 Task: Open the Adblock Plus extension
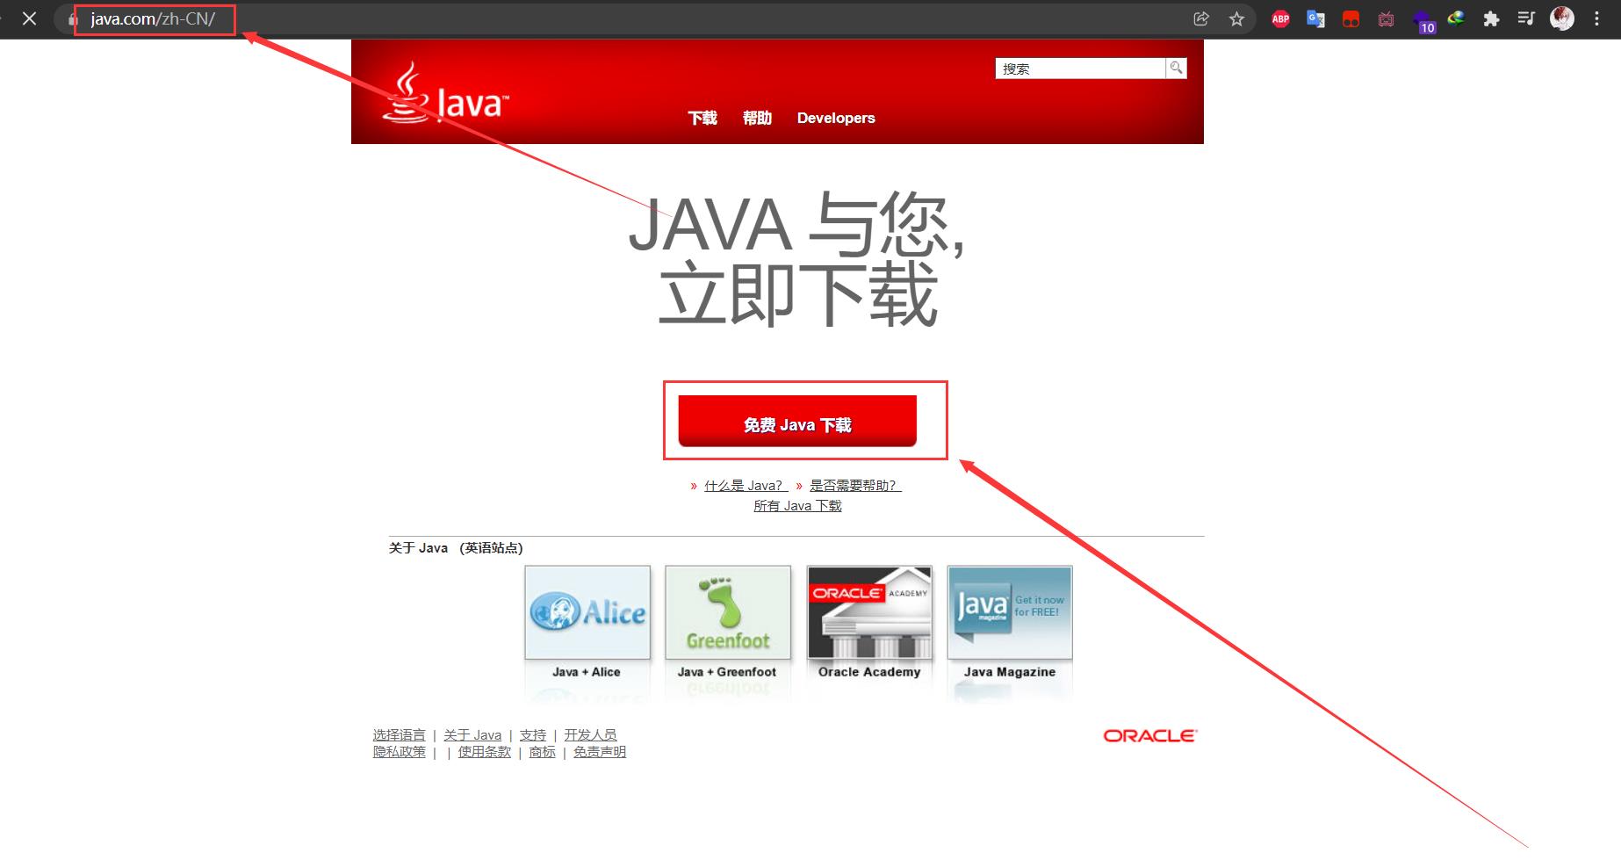click(1280, 18)
